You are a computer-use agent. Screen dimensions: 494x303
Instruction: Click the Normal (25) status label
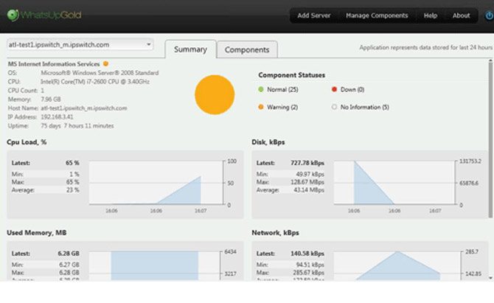point(282,89)
